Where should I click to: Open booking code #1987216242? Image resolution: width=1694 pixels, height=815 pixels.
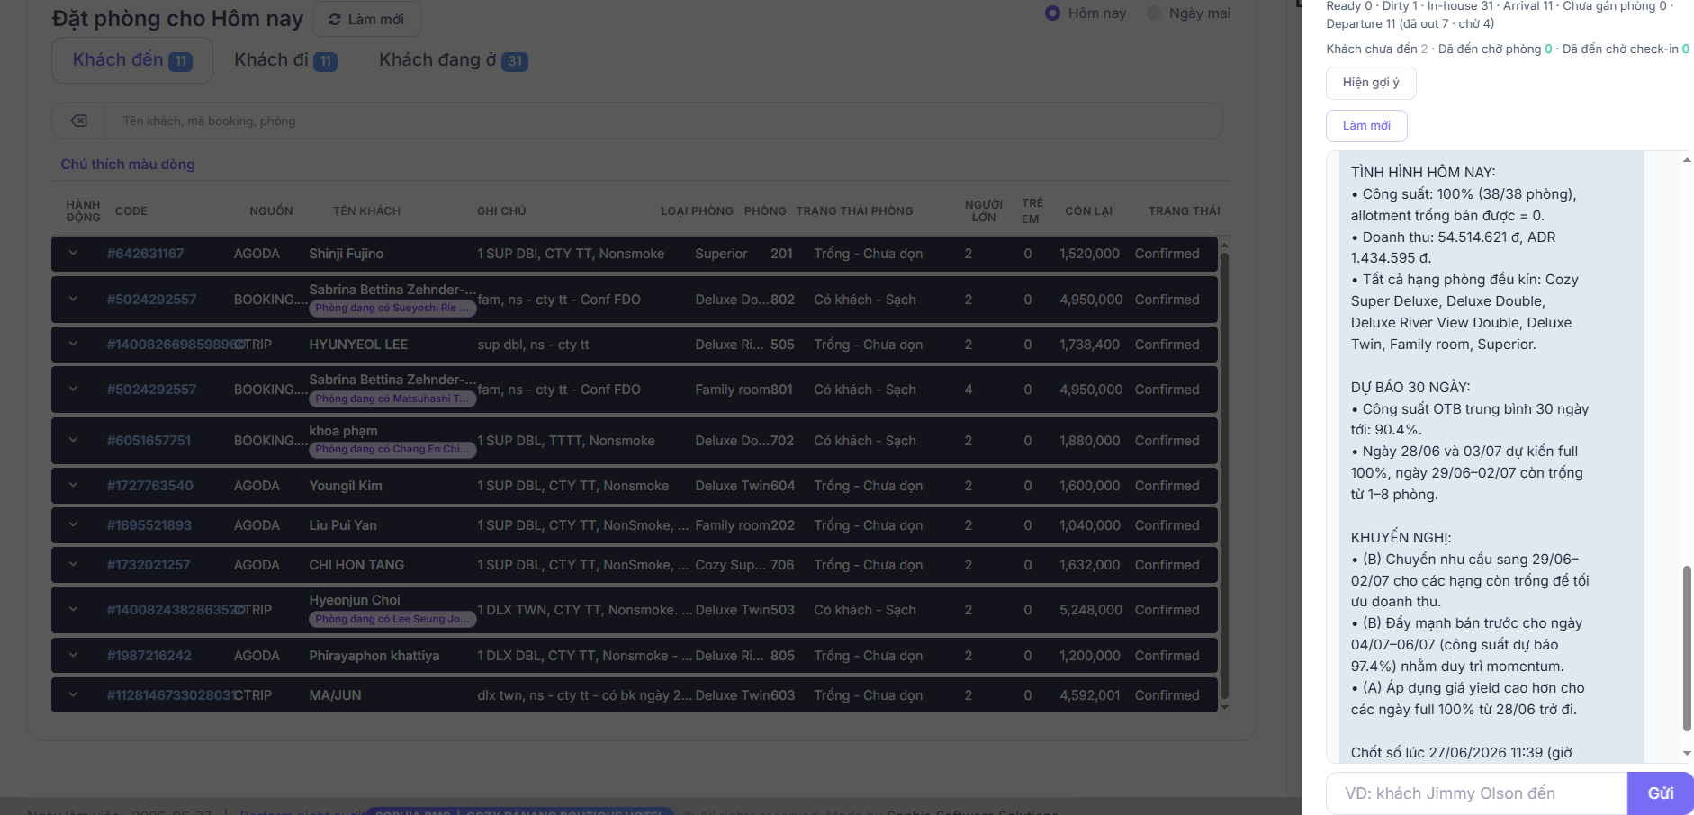[x=149, y=656]
